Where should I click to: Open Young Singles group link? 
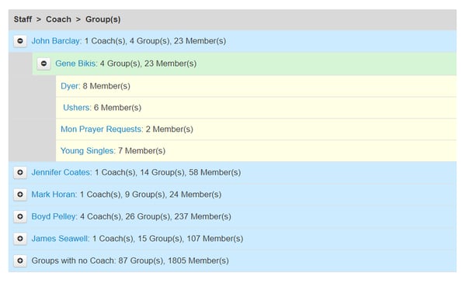(x=88, y=150)
